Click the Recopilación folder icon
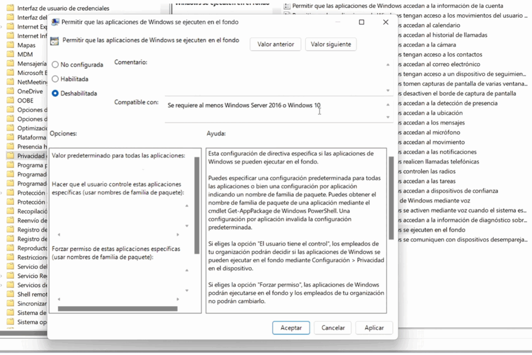532x355 pixels. 10,211
